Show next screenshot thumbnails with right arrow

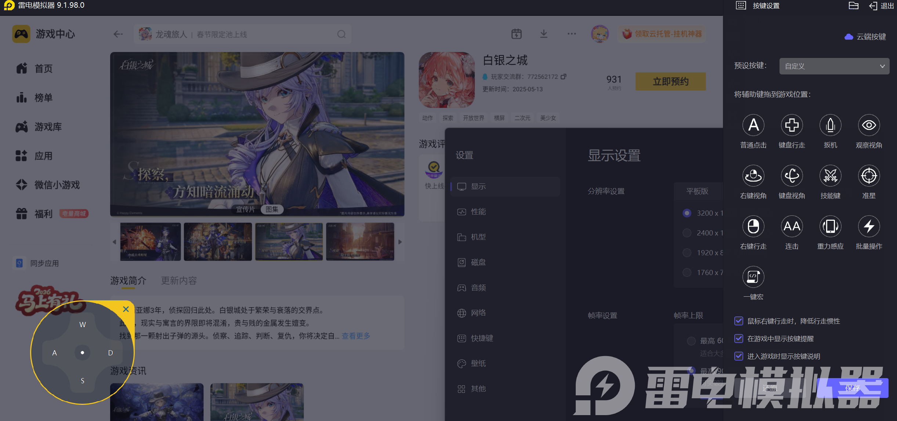[x=400, y=242]
